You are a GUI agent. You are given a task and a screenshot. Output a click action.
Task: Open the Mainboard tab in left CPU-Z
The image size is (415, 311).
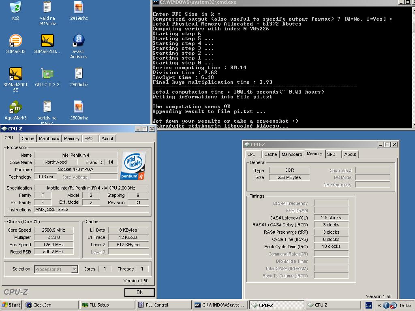pyautogui.click(x=49, y=138)
